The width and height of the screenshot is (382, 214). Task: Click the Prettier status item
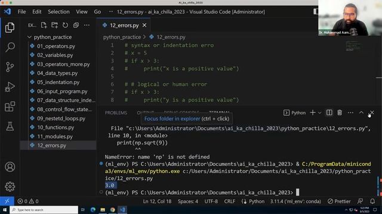click(339, 202)
